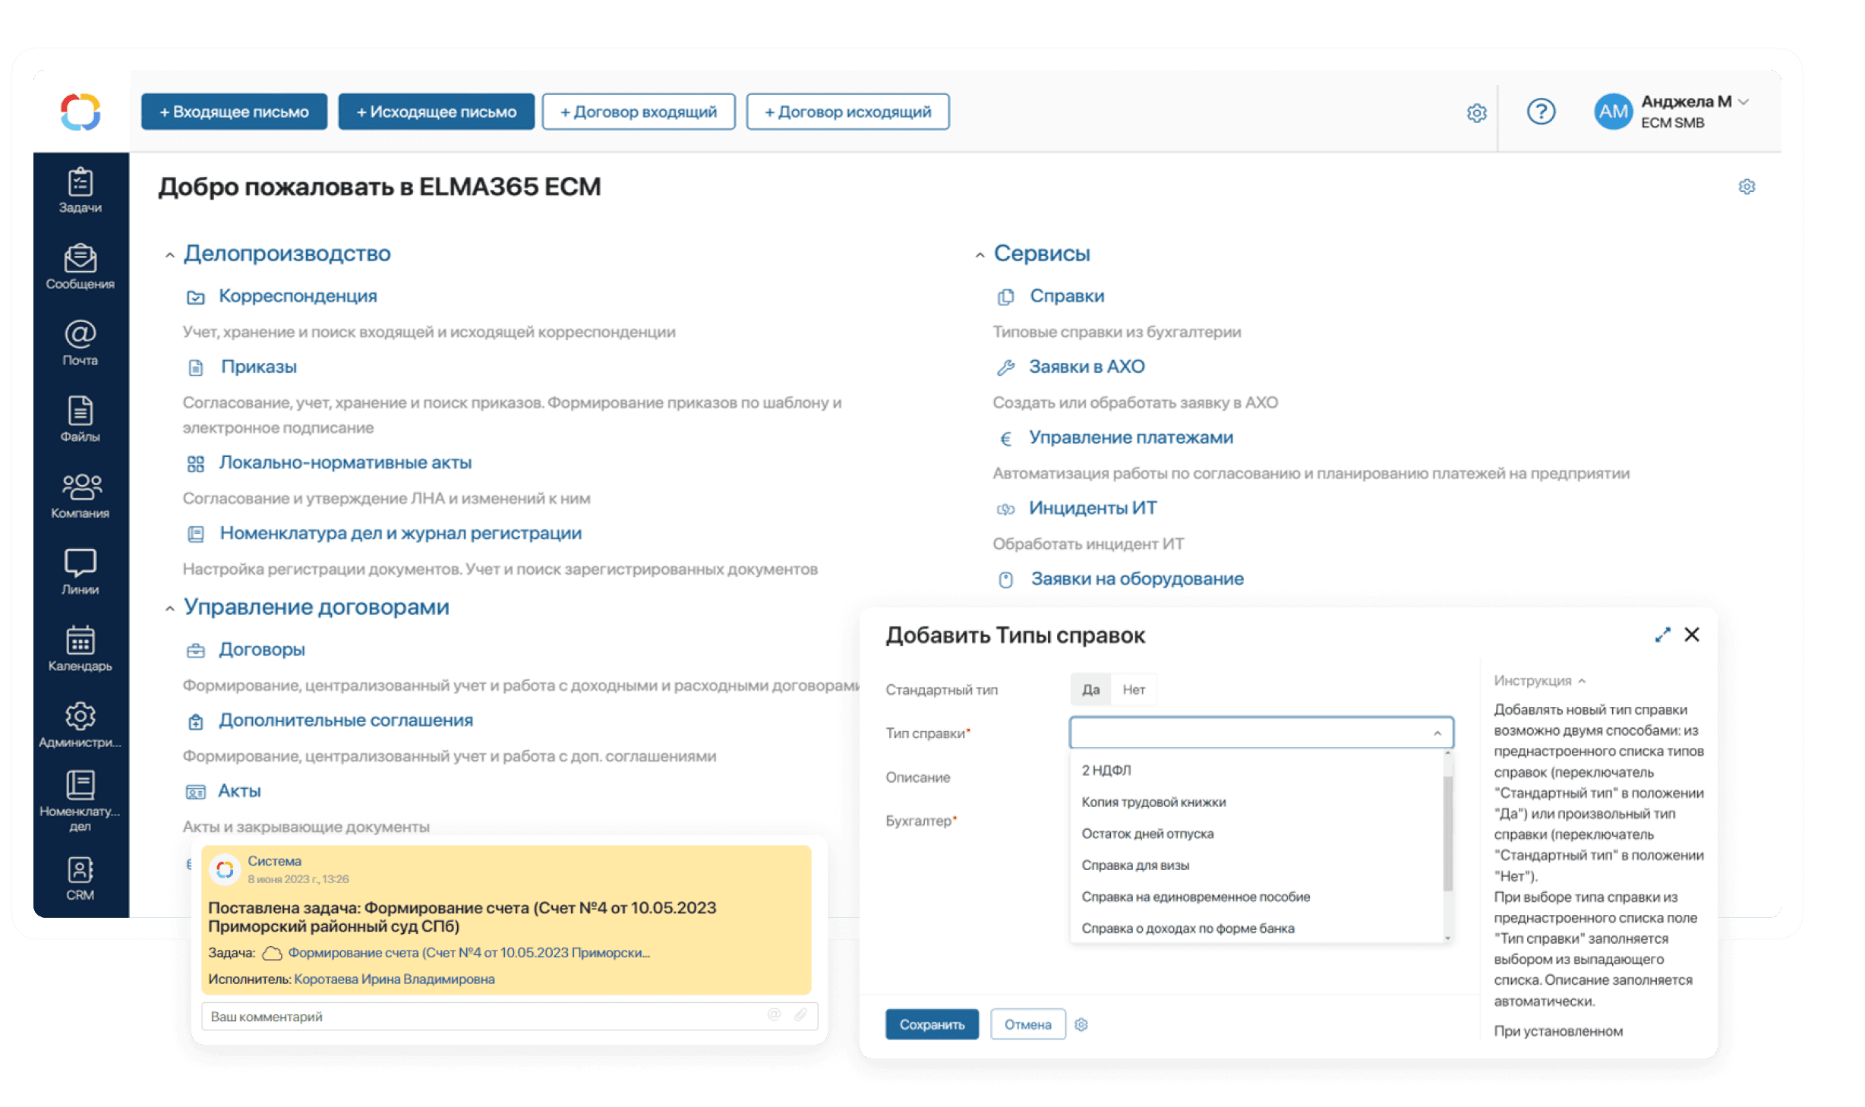Click the + Входящее письмо button
This screenshot has height=1107, width=1865.
[x=234, y=112]
